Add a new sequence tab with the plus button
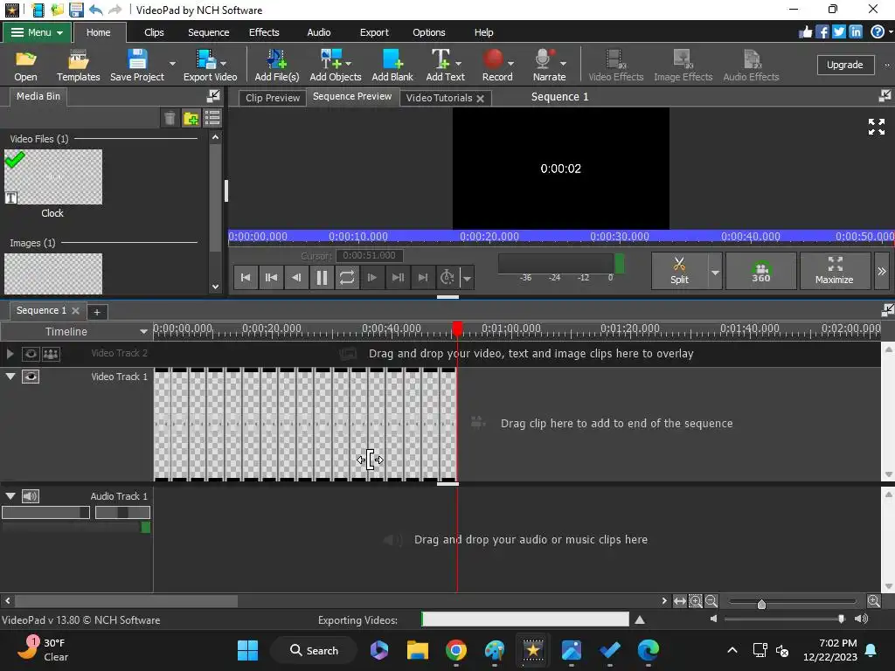The width and height of the screenshot is (895, 671). pos(97,312)
